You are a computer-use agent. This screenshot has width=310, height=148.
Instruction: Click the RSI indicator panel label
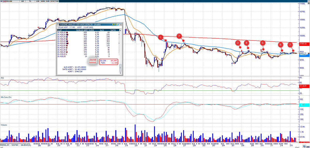(2, 77)
